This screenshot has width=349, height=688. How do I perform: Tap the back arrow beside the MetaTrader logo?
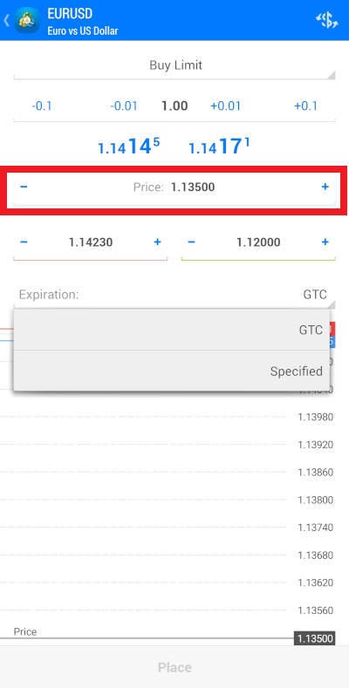pos(6,20)
